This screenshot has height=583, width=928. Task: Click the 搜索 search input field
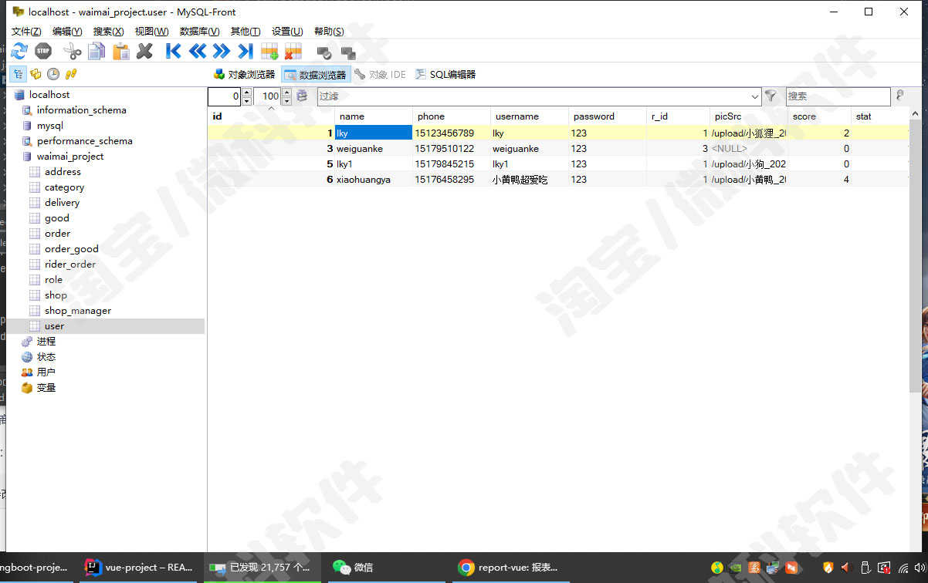click(838, 96)
